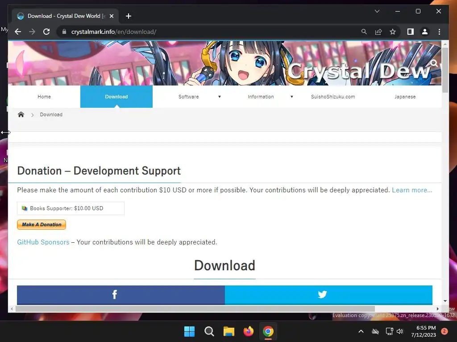Click the page vertical scrollbar thumb

coord(445,70)
